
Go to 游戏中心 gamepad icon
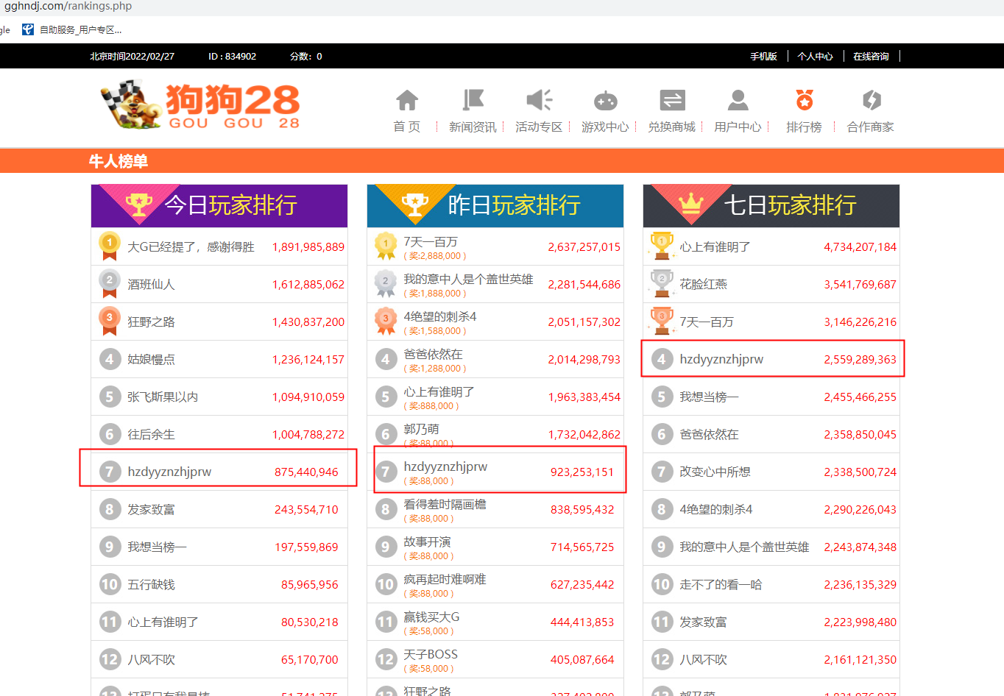605,101
